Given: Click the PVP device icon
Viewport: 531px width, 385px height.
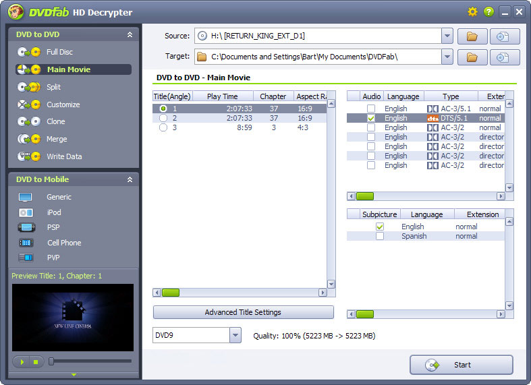Looking at the screenshot, I should [26, 258].
